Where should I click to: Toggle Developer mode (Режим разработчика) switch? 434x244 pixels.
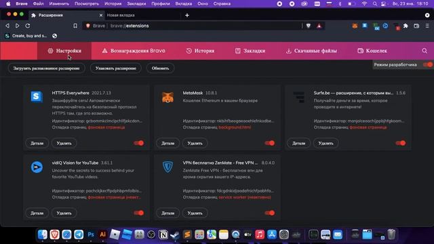(x=428, y=65)
